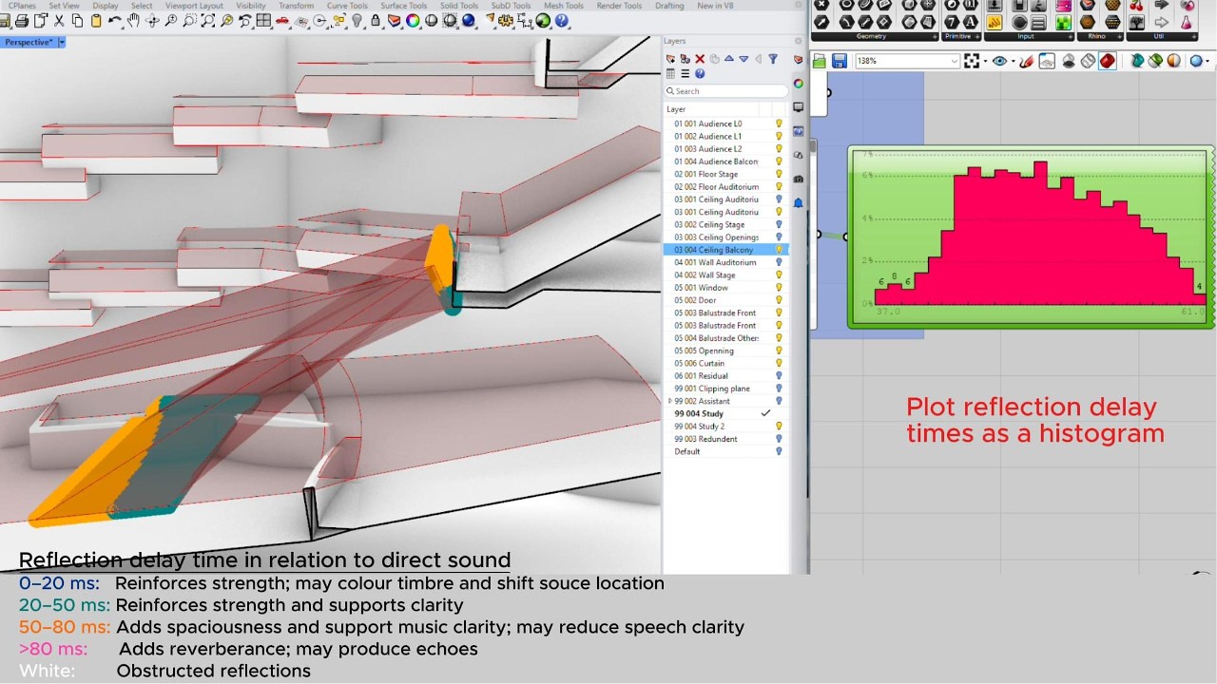Click the Zoom Extents icon
This screenshot has height=684, width=1217.
208,21
